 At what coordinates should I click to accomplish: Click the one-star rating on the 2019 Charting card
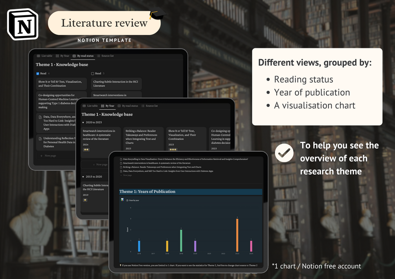[x=85, y=200]
